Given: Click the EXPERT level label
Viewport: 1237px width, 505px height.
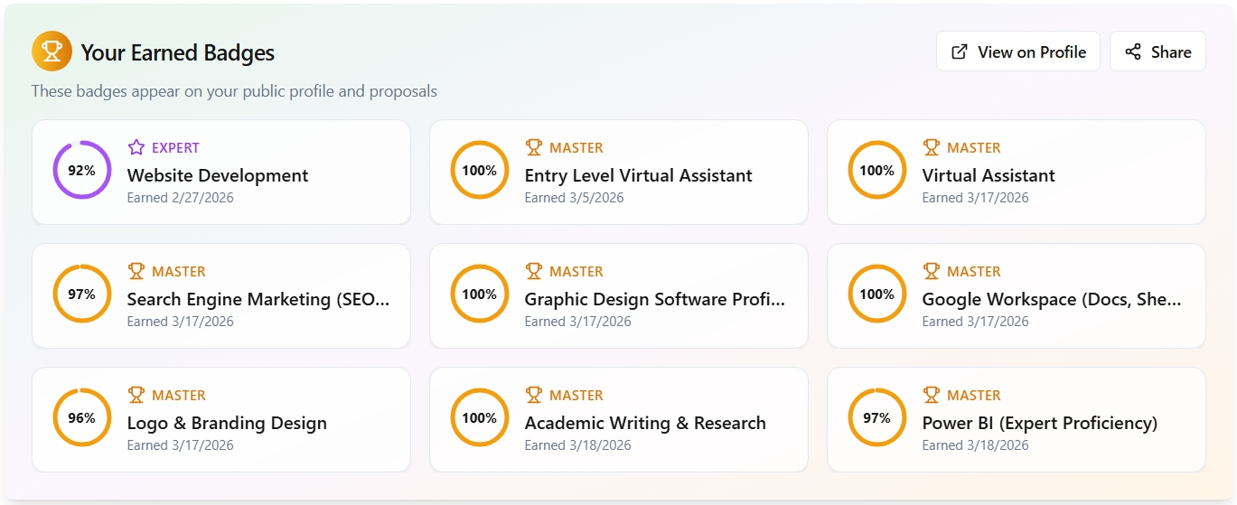Looking at the screenshot, I should [175, 147].
